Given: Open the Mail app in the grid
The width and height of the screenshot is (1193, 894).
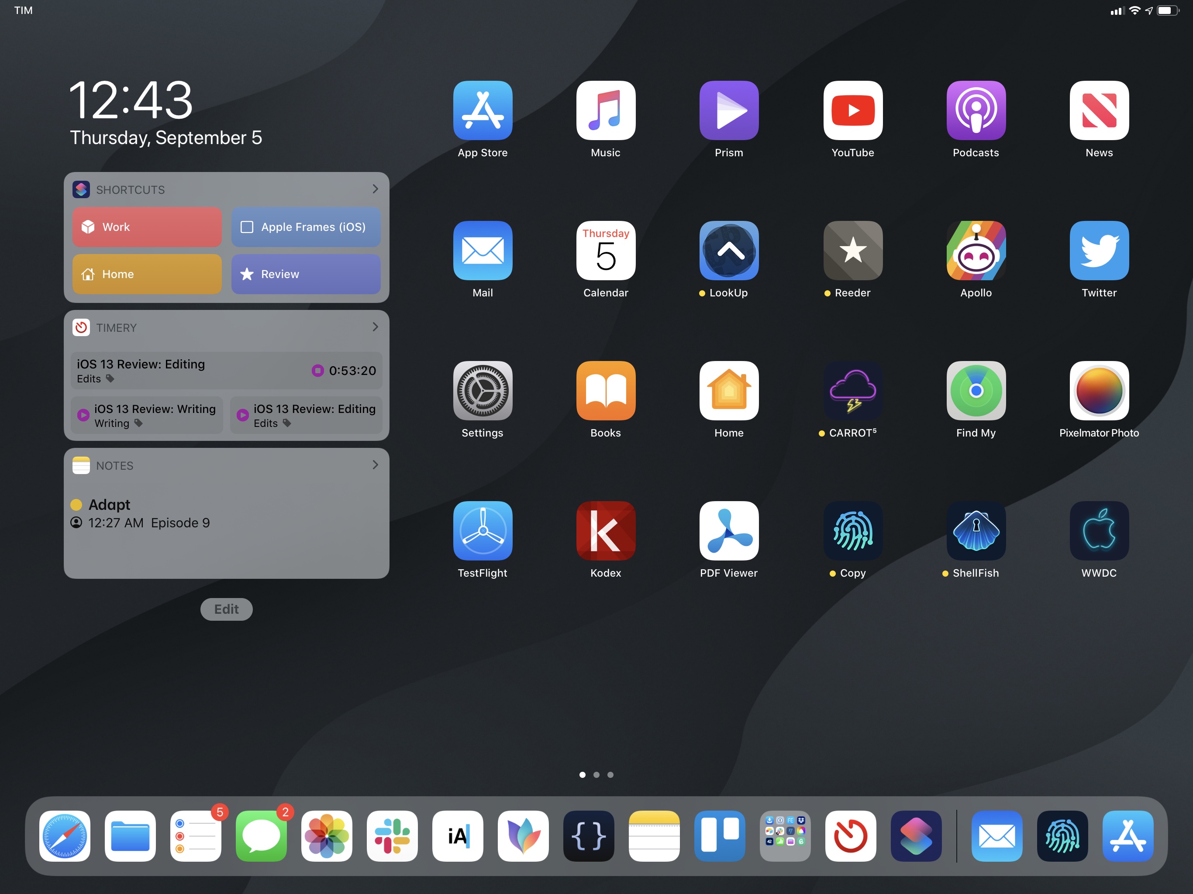Looking at the screenshot, I should (x=482, y=251).
